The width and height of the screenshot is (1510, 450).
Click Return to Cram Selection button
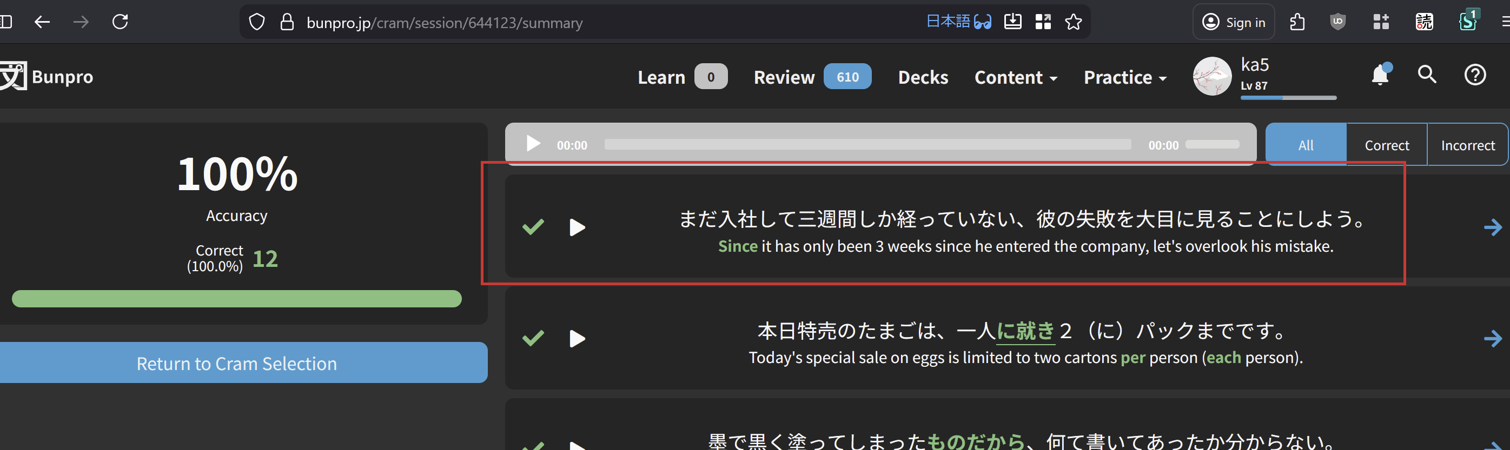point(237,363)
